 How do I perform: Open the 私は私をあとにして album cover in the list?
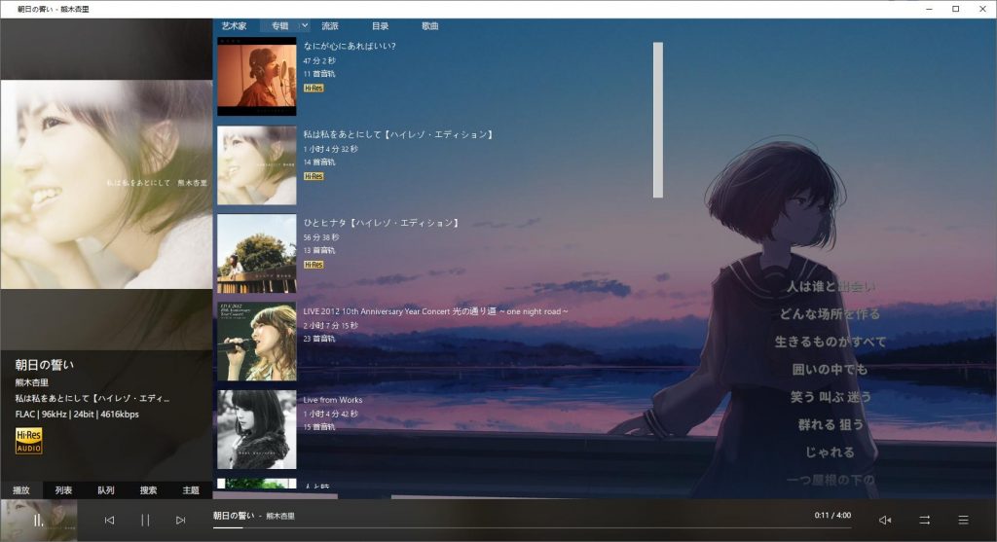click(x=257, y=165)
